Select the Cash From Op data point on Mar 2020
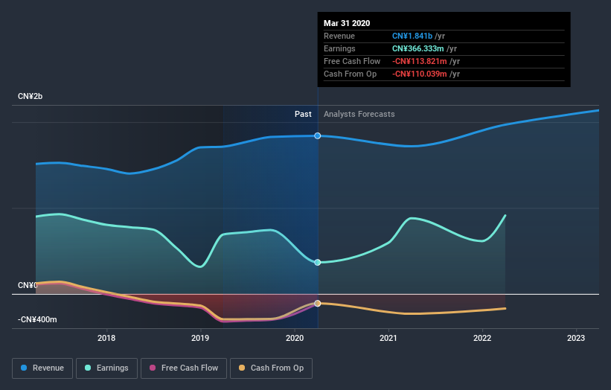611x390 pixels. (x=318, y=303)
